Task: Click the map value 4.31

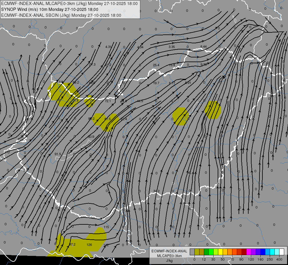Action: click(x=108, y=47)
